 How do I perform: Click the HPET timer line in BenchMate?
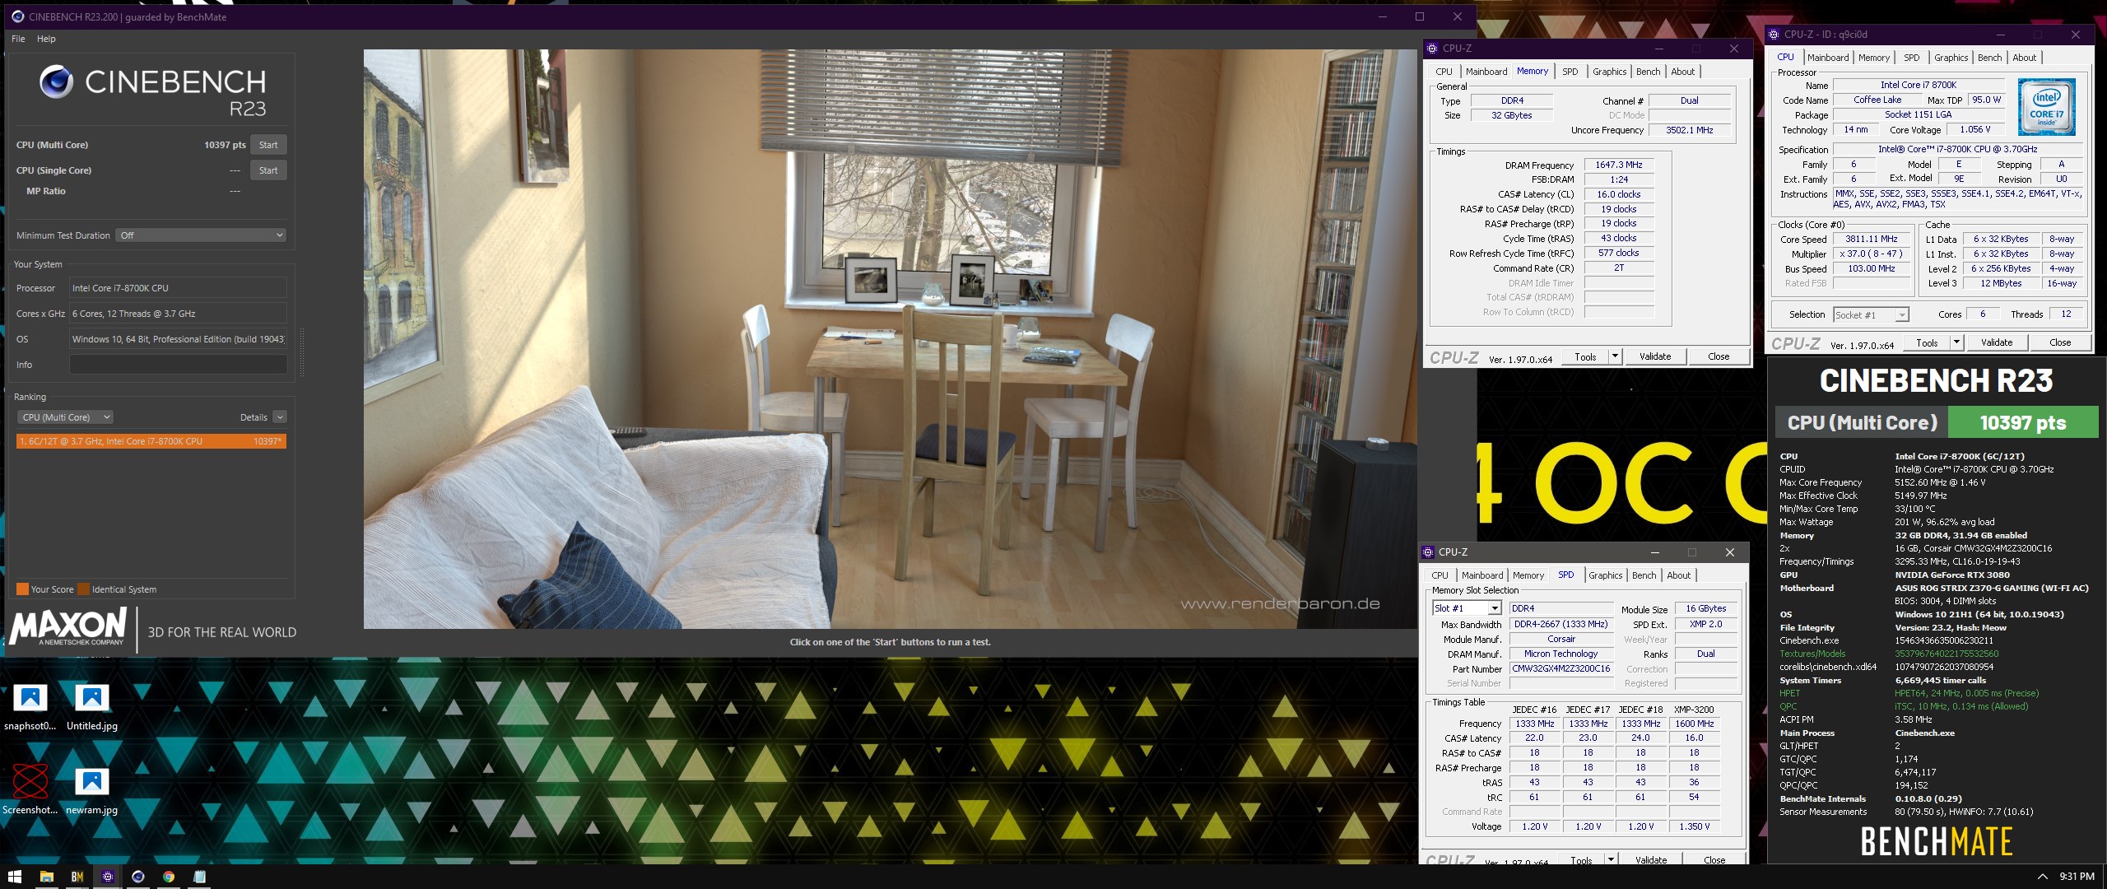click(1909, 693)
